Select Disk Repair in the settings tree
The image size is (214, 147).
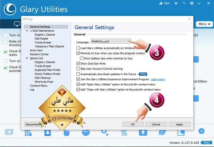(41, 39)
